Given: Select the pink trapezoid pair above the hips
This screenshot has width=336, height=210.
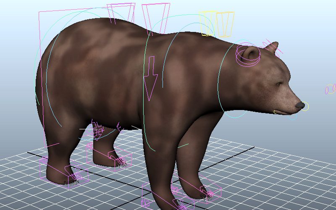Looking at the screenshot, I should pyautogui.click(x=121, y=13).
